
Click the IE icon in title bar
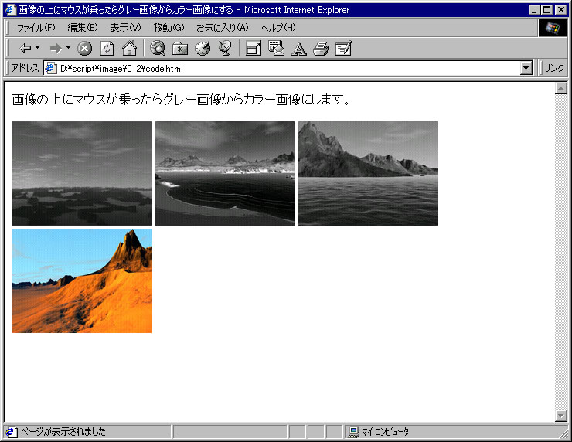point(10,10)
